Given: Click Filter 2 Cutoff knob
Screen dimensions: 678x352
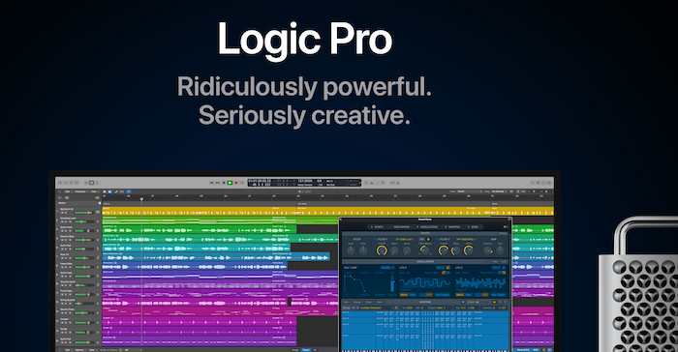Looking at the screenshot, I should point(444,250).
